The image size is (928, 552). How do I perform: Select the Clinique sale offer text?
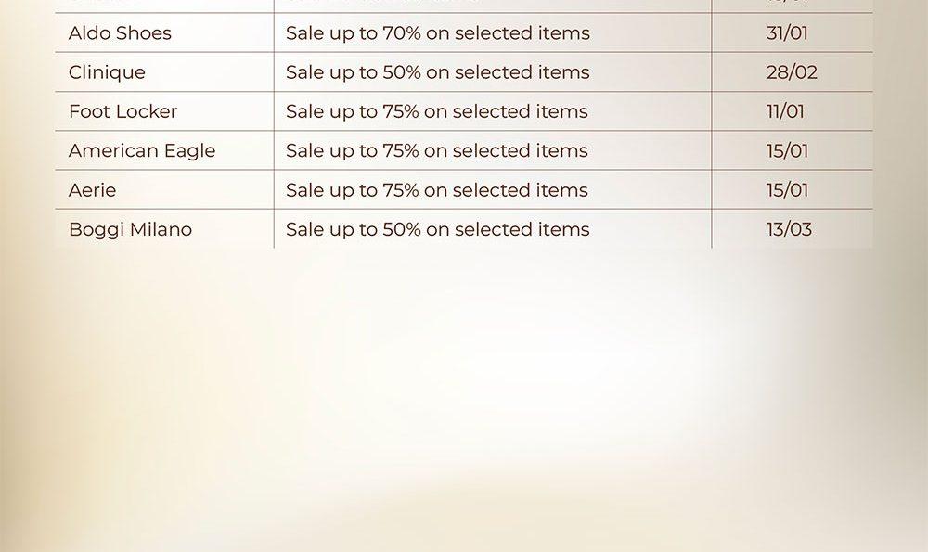pyautogui.click(x=437, y=72)
